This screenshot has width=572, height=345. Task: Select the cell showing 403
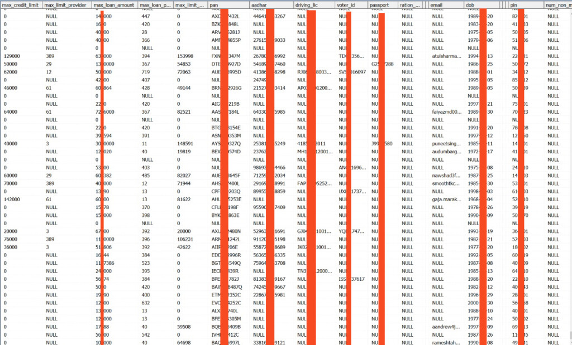click(146, 167)
